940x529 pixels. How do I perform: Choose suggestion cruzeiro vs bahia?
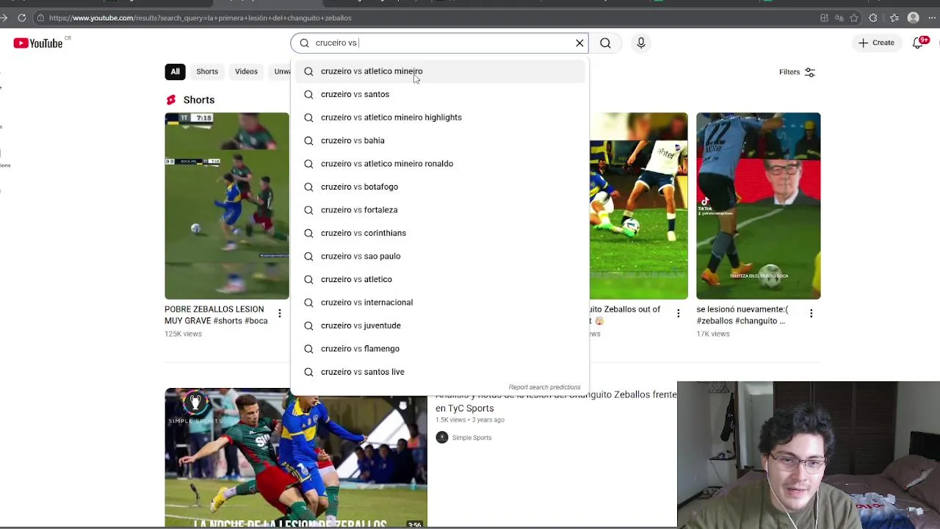(x=440, y=140)
